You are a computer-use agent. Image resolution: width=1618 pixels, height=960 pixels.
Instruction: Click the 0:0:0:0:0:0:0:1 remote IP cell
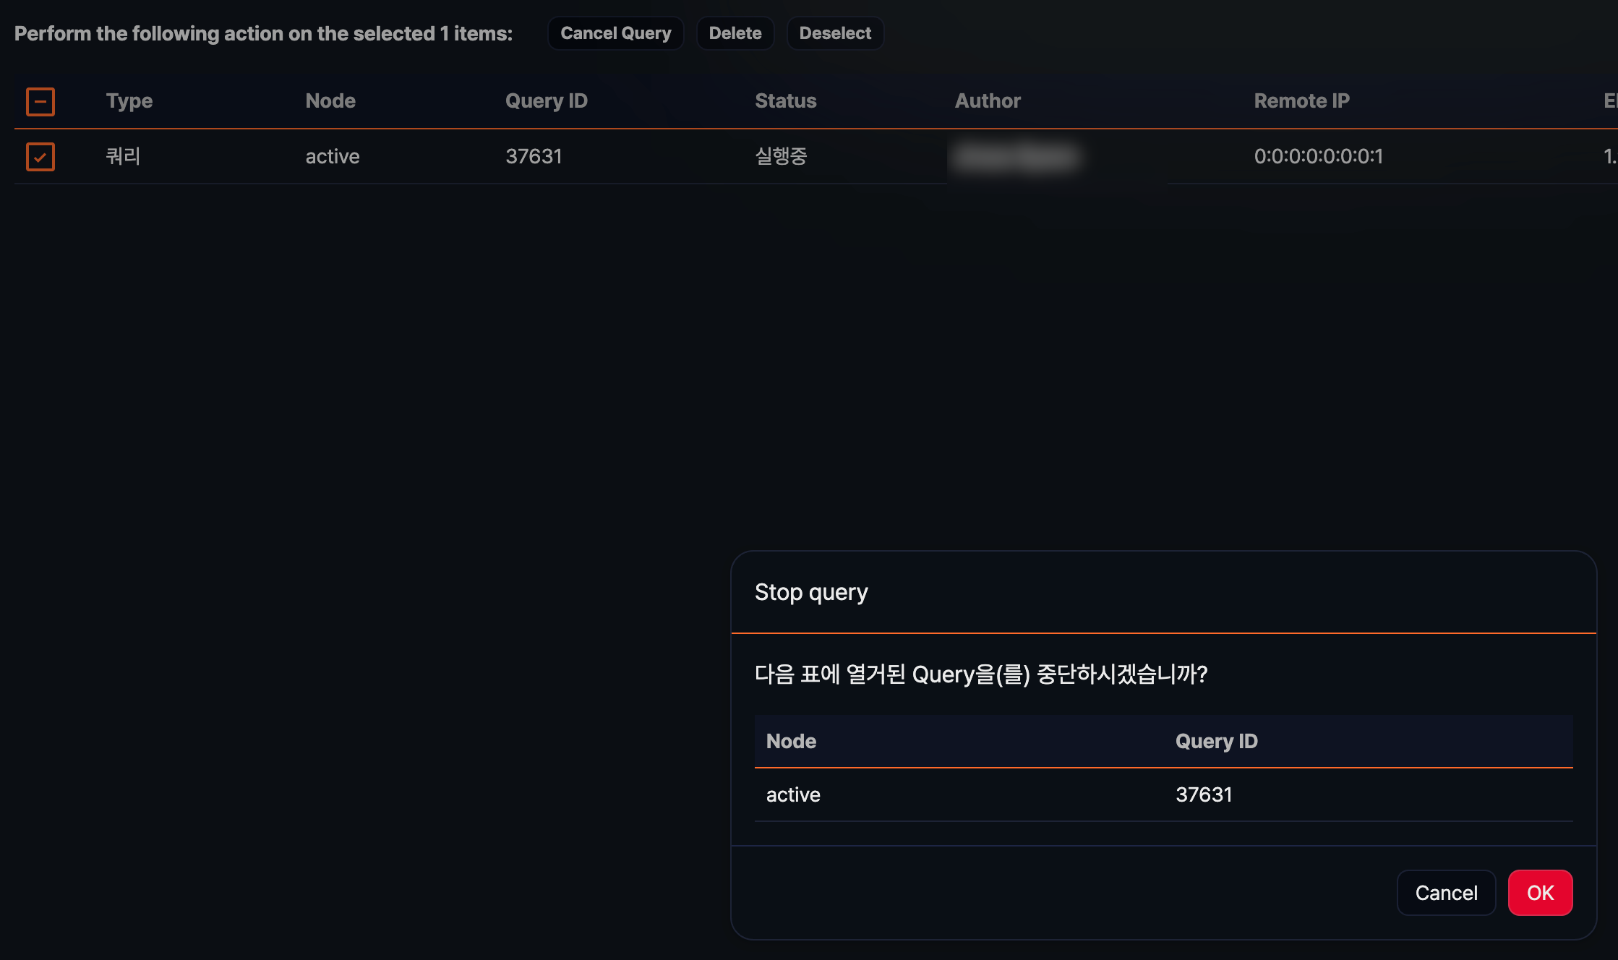(x=1318, y=157)
